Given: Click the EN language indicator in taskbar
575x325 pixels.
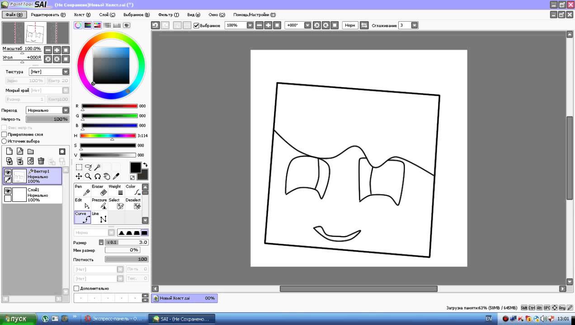Looking at the screenshot, I should (x=489, y=319).
